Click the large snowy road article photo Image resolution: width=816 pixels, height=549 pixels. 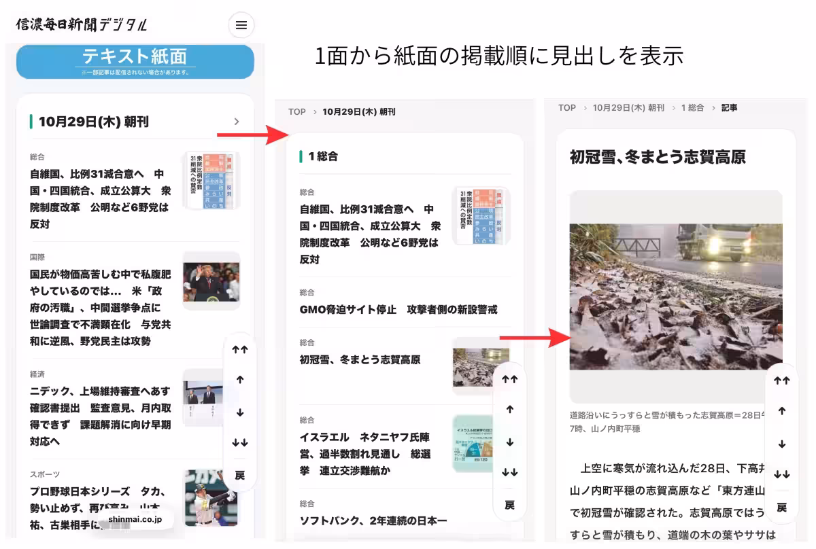[676, 297]
